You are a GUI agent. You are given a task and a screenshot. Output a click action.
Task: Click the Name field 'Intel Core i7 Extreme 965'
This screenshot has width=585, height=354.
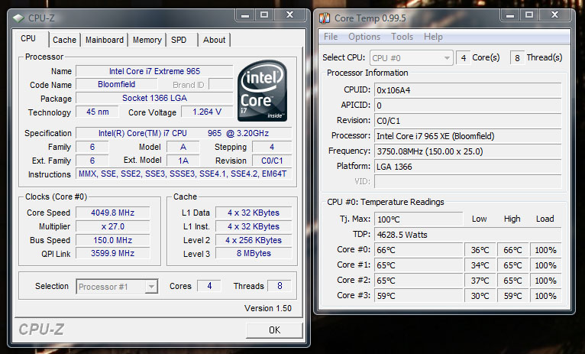click(154, 71)
